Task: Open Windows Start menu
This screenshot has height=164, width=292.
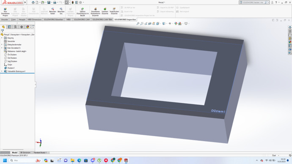Action: 5,160
